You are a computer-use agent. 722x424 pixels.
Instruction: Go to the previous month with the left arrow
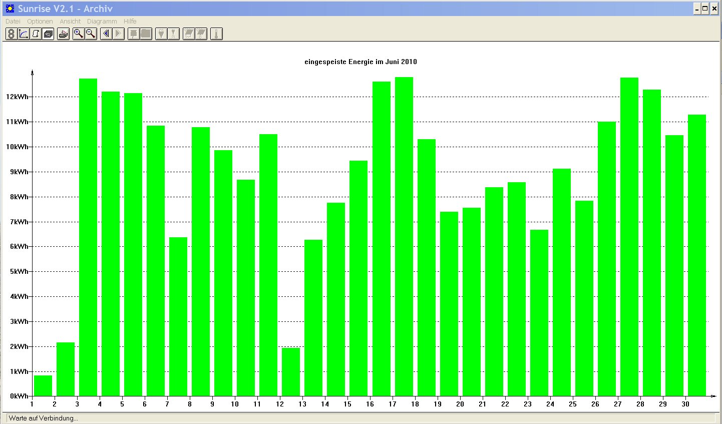pyautogui.click(x=106, y=34)
